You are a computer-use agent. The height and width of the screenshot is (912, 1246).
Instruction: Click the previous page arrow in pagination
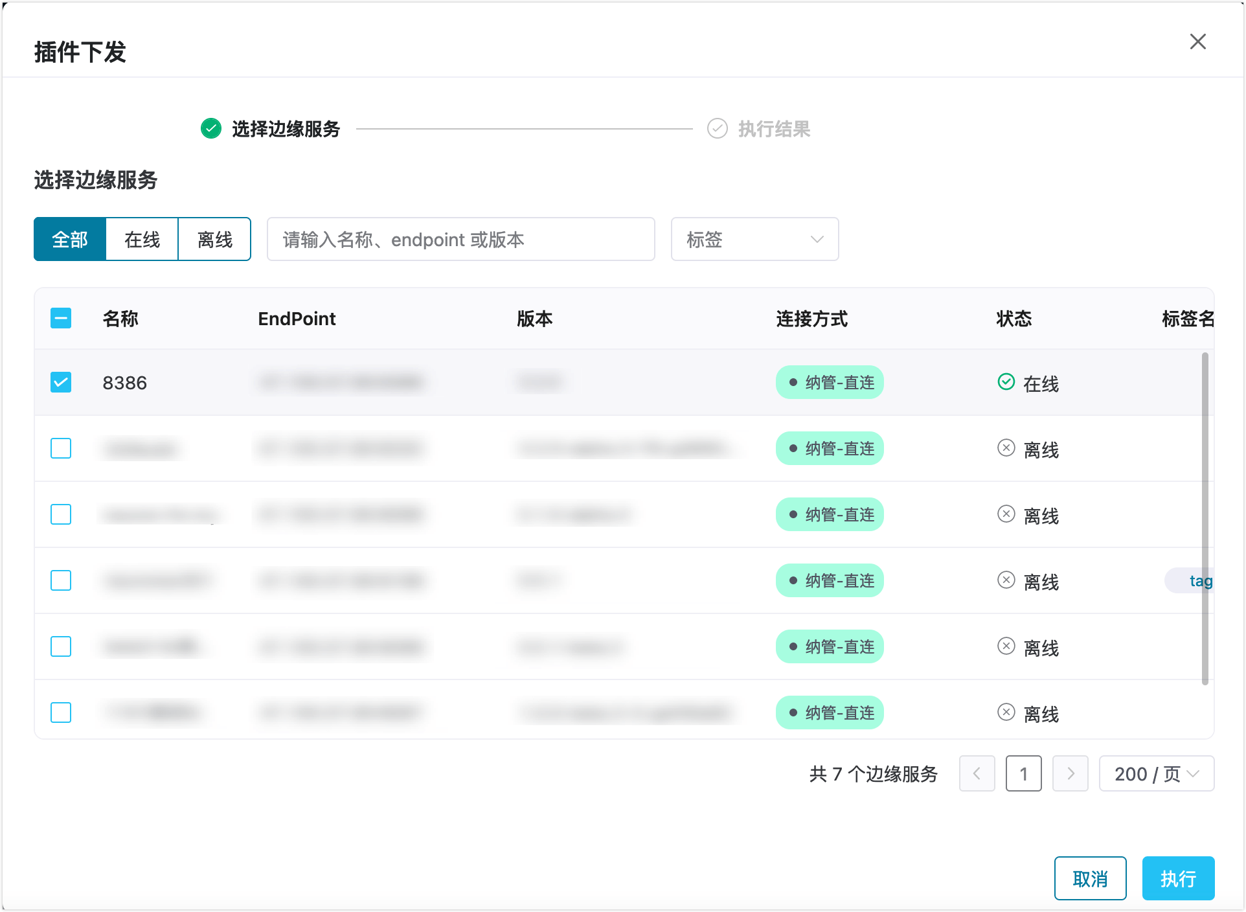pos(977,773)
